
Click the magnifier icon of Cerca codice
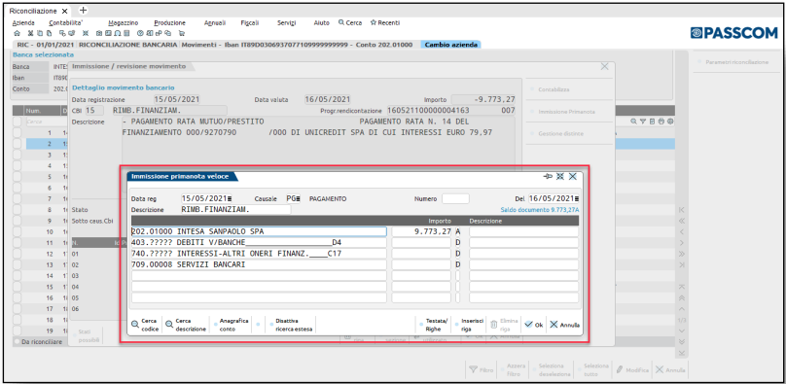tap(135, 325)
